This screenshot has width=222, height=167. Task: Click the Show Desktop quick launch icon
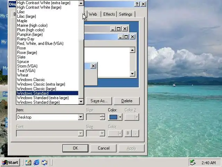point(28,162)
